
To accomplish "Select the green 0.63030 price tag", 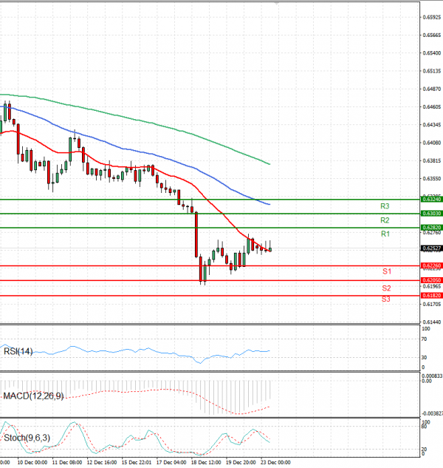I will point(431,214).
